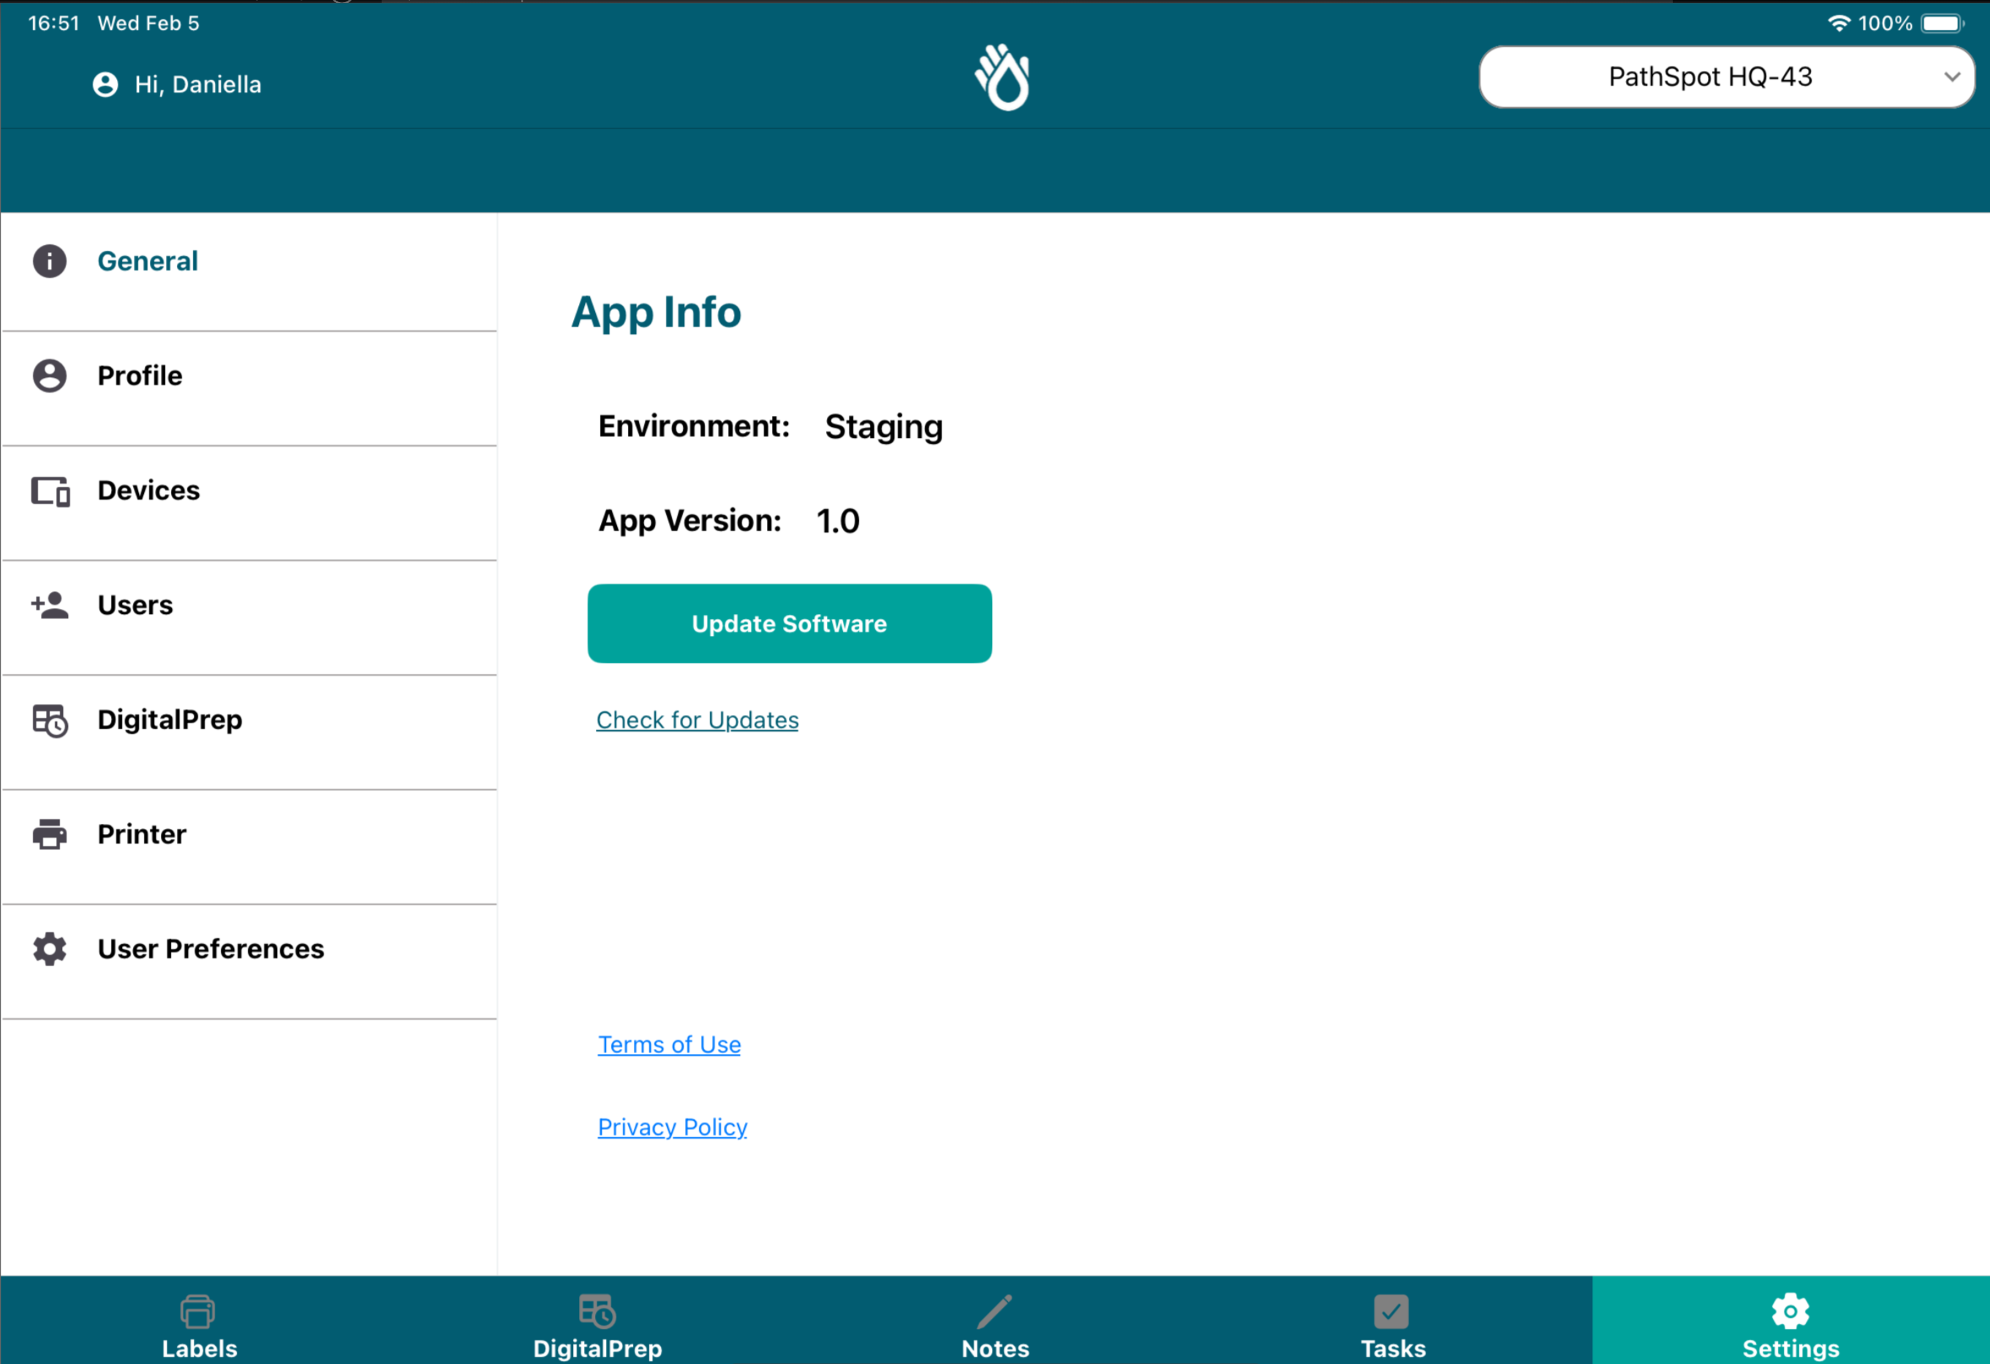View the Terms of Use

pyautogui.click(x=669, y=1044)
